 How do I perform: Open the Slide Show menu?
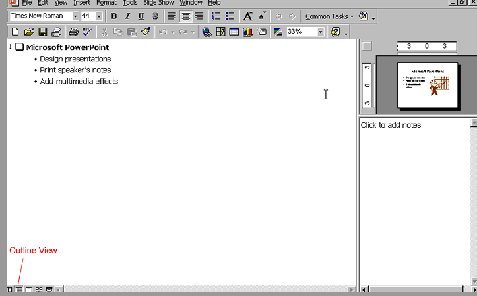click(159, 3)
